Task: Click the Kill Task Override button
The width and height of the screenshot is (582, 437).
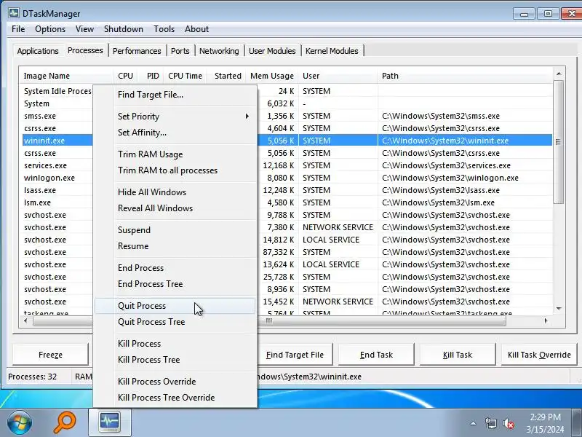Action: [x=539, y=355]
